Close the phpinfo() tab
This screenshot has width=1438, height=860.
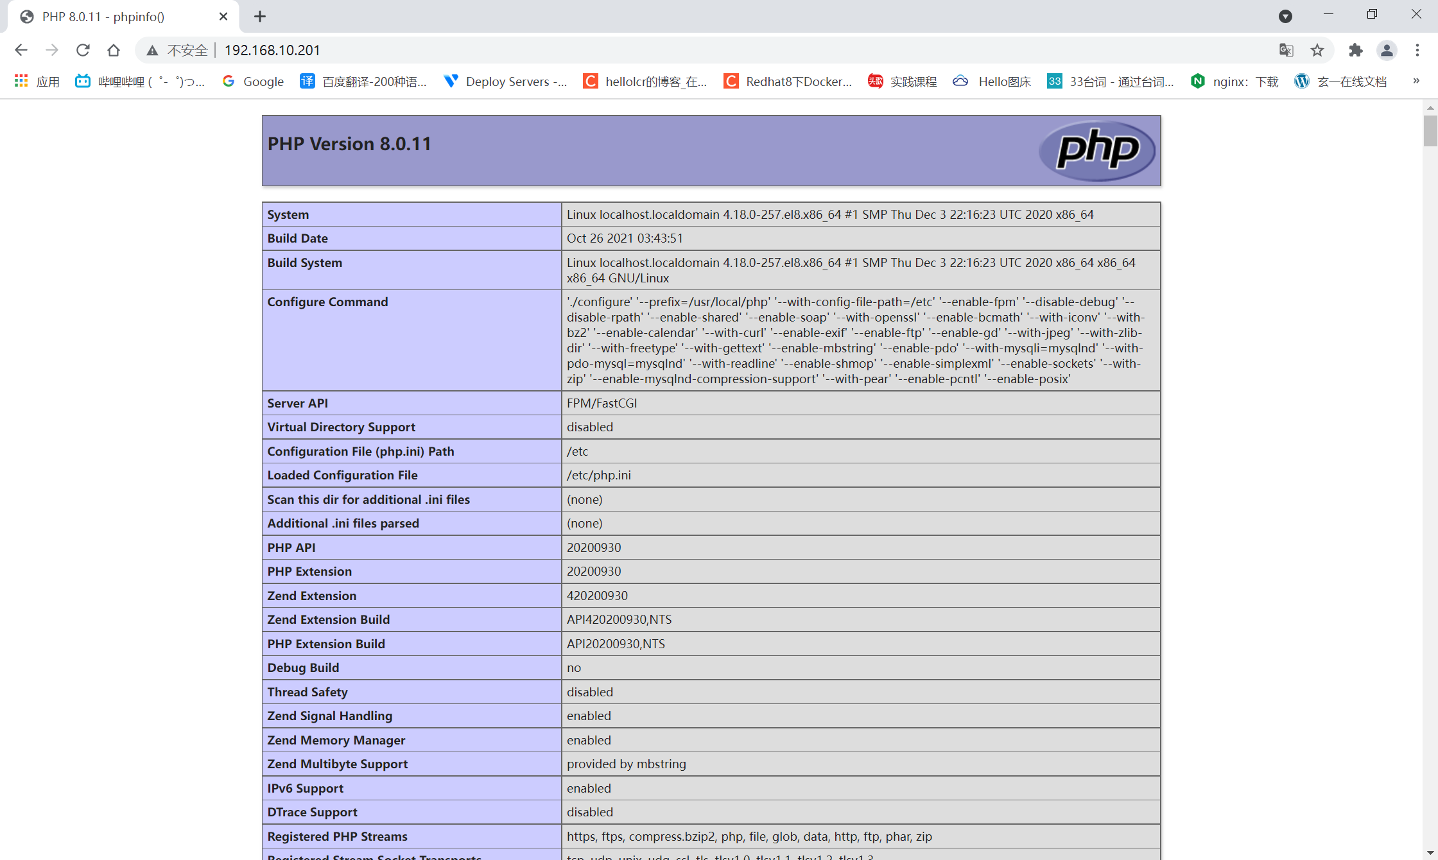(x=223, y=17)
